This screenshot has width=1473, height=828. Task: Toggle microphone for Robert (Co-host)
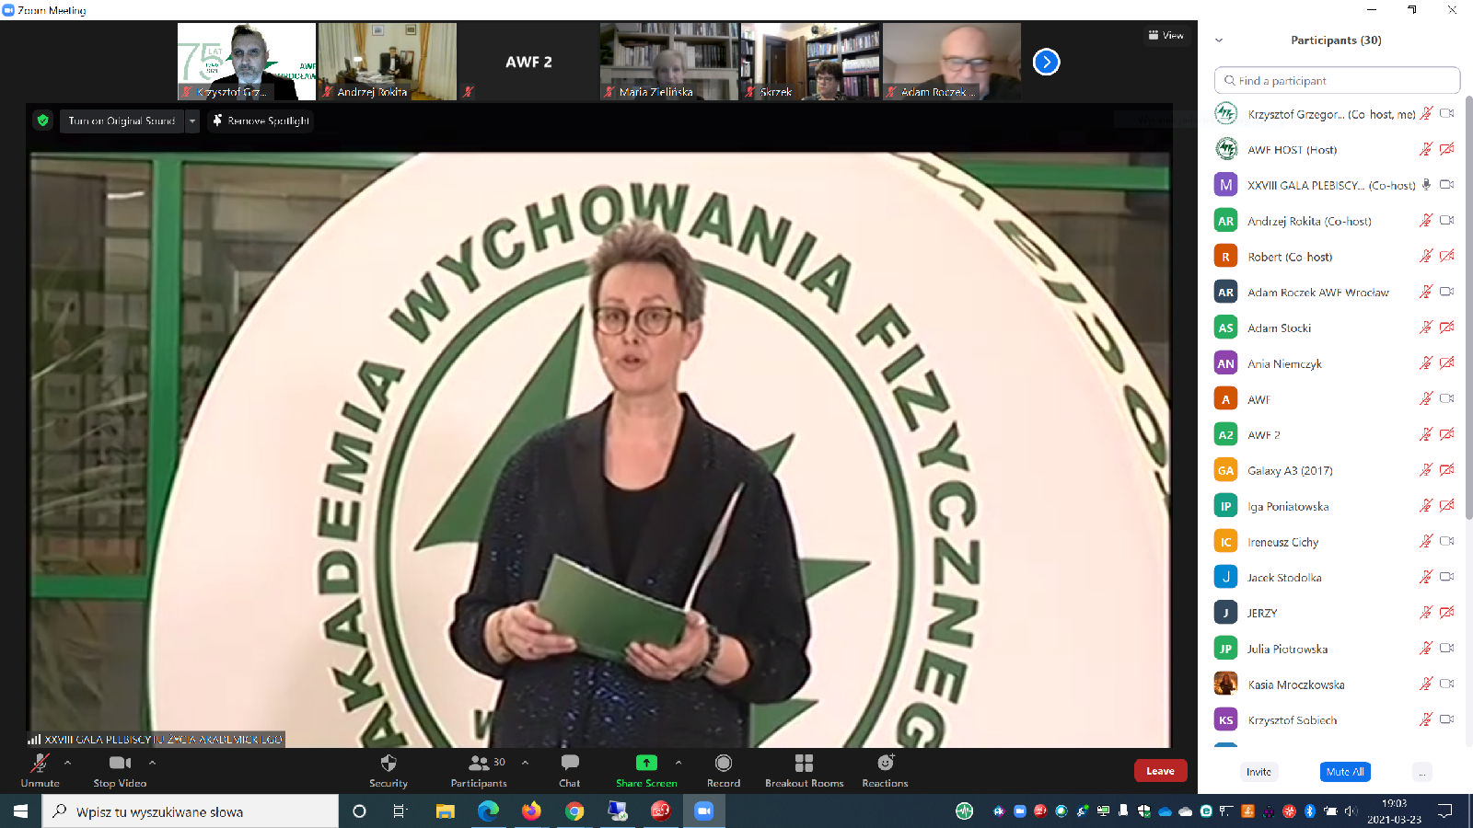(x=1426, y=256)
